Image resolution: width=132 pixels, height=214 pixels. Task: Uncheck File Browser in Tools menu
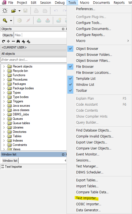point(70,67)
